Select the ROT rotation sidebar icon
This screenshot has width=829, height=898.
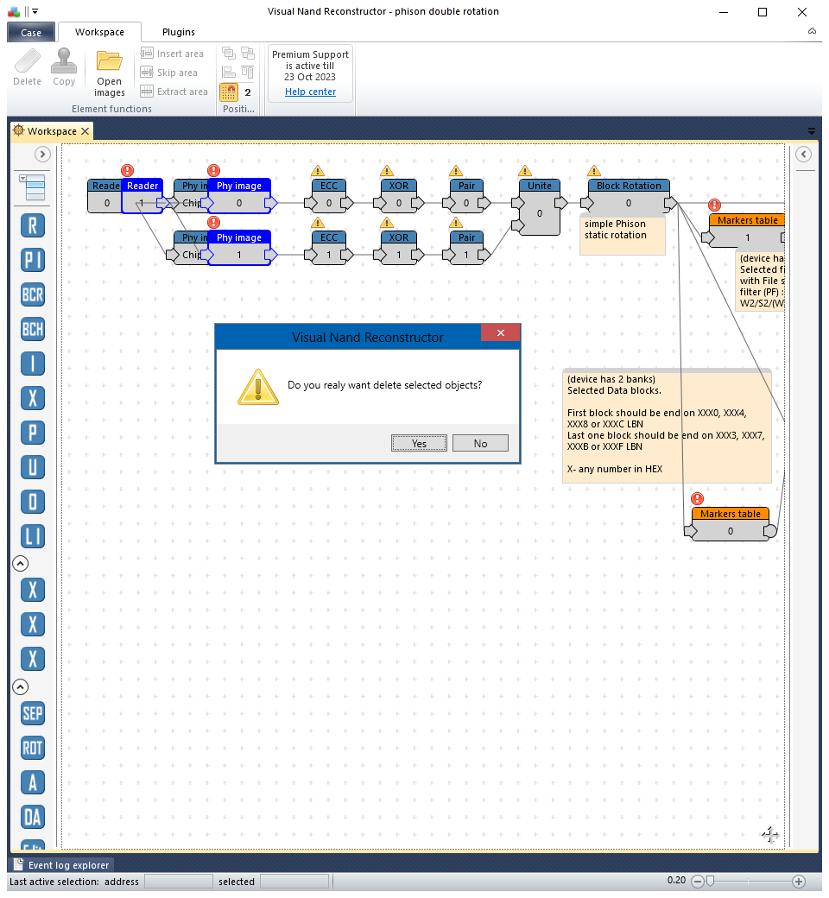coord(33,748)
